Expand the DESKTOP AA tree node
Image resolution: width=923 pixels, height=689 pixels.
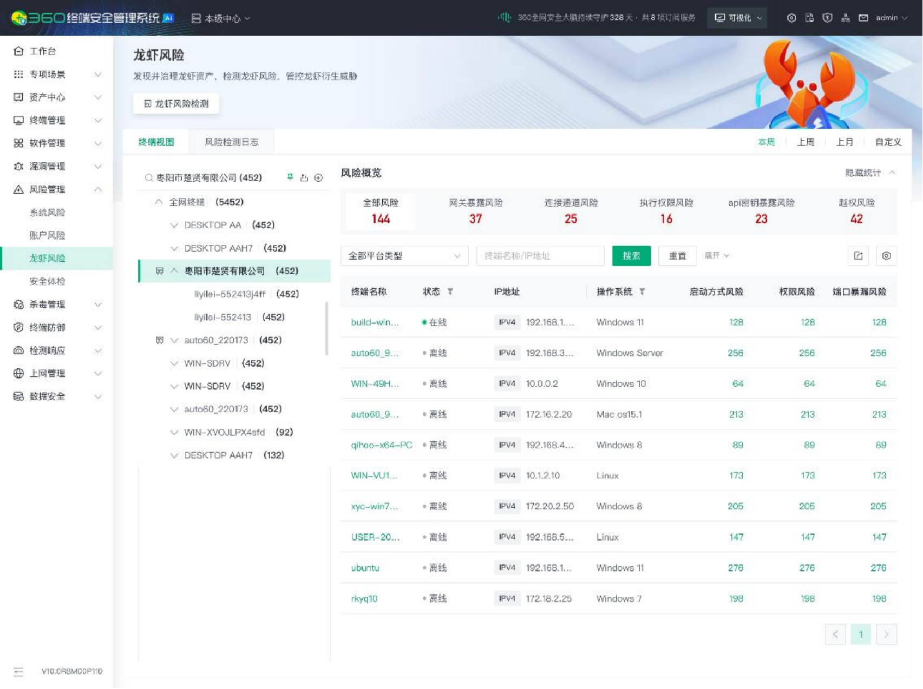174,225
